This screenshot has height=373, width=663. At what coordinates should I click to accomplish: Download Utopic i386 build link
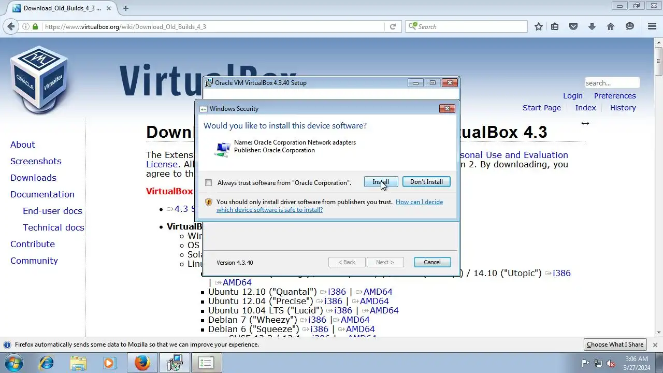pos(558,273)
